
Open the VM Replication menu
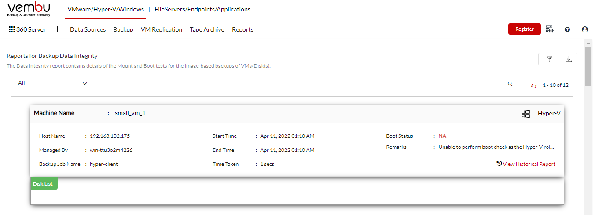click(x=162, y=29)
